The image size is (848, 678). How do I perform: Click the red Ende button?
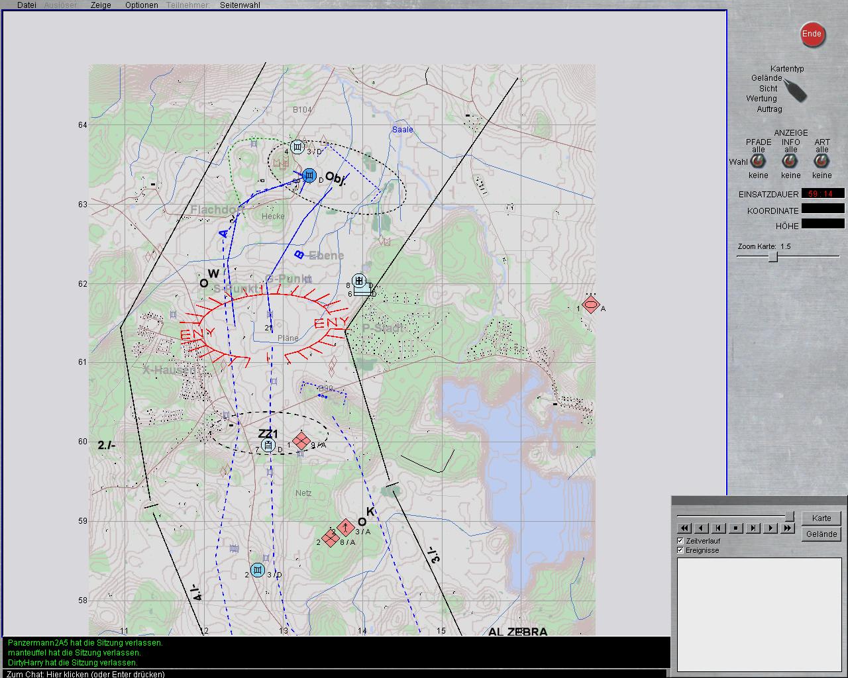click(812, 34)
